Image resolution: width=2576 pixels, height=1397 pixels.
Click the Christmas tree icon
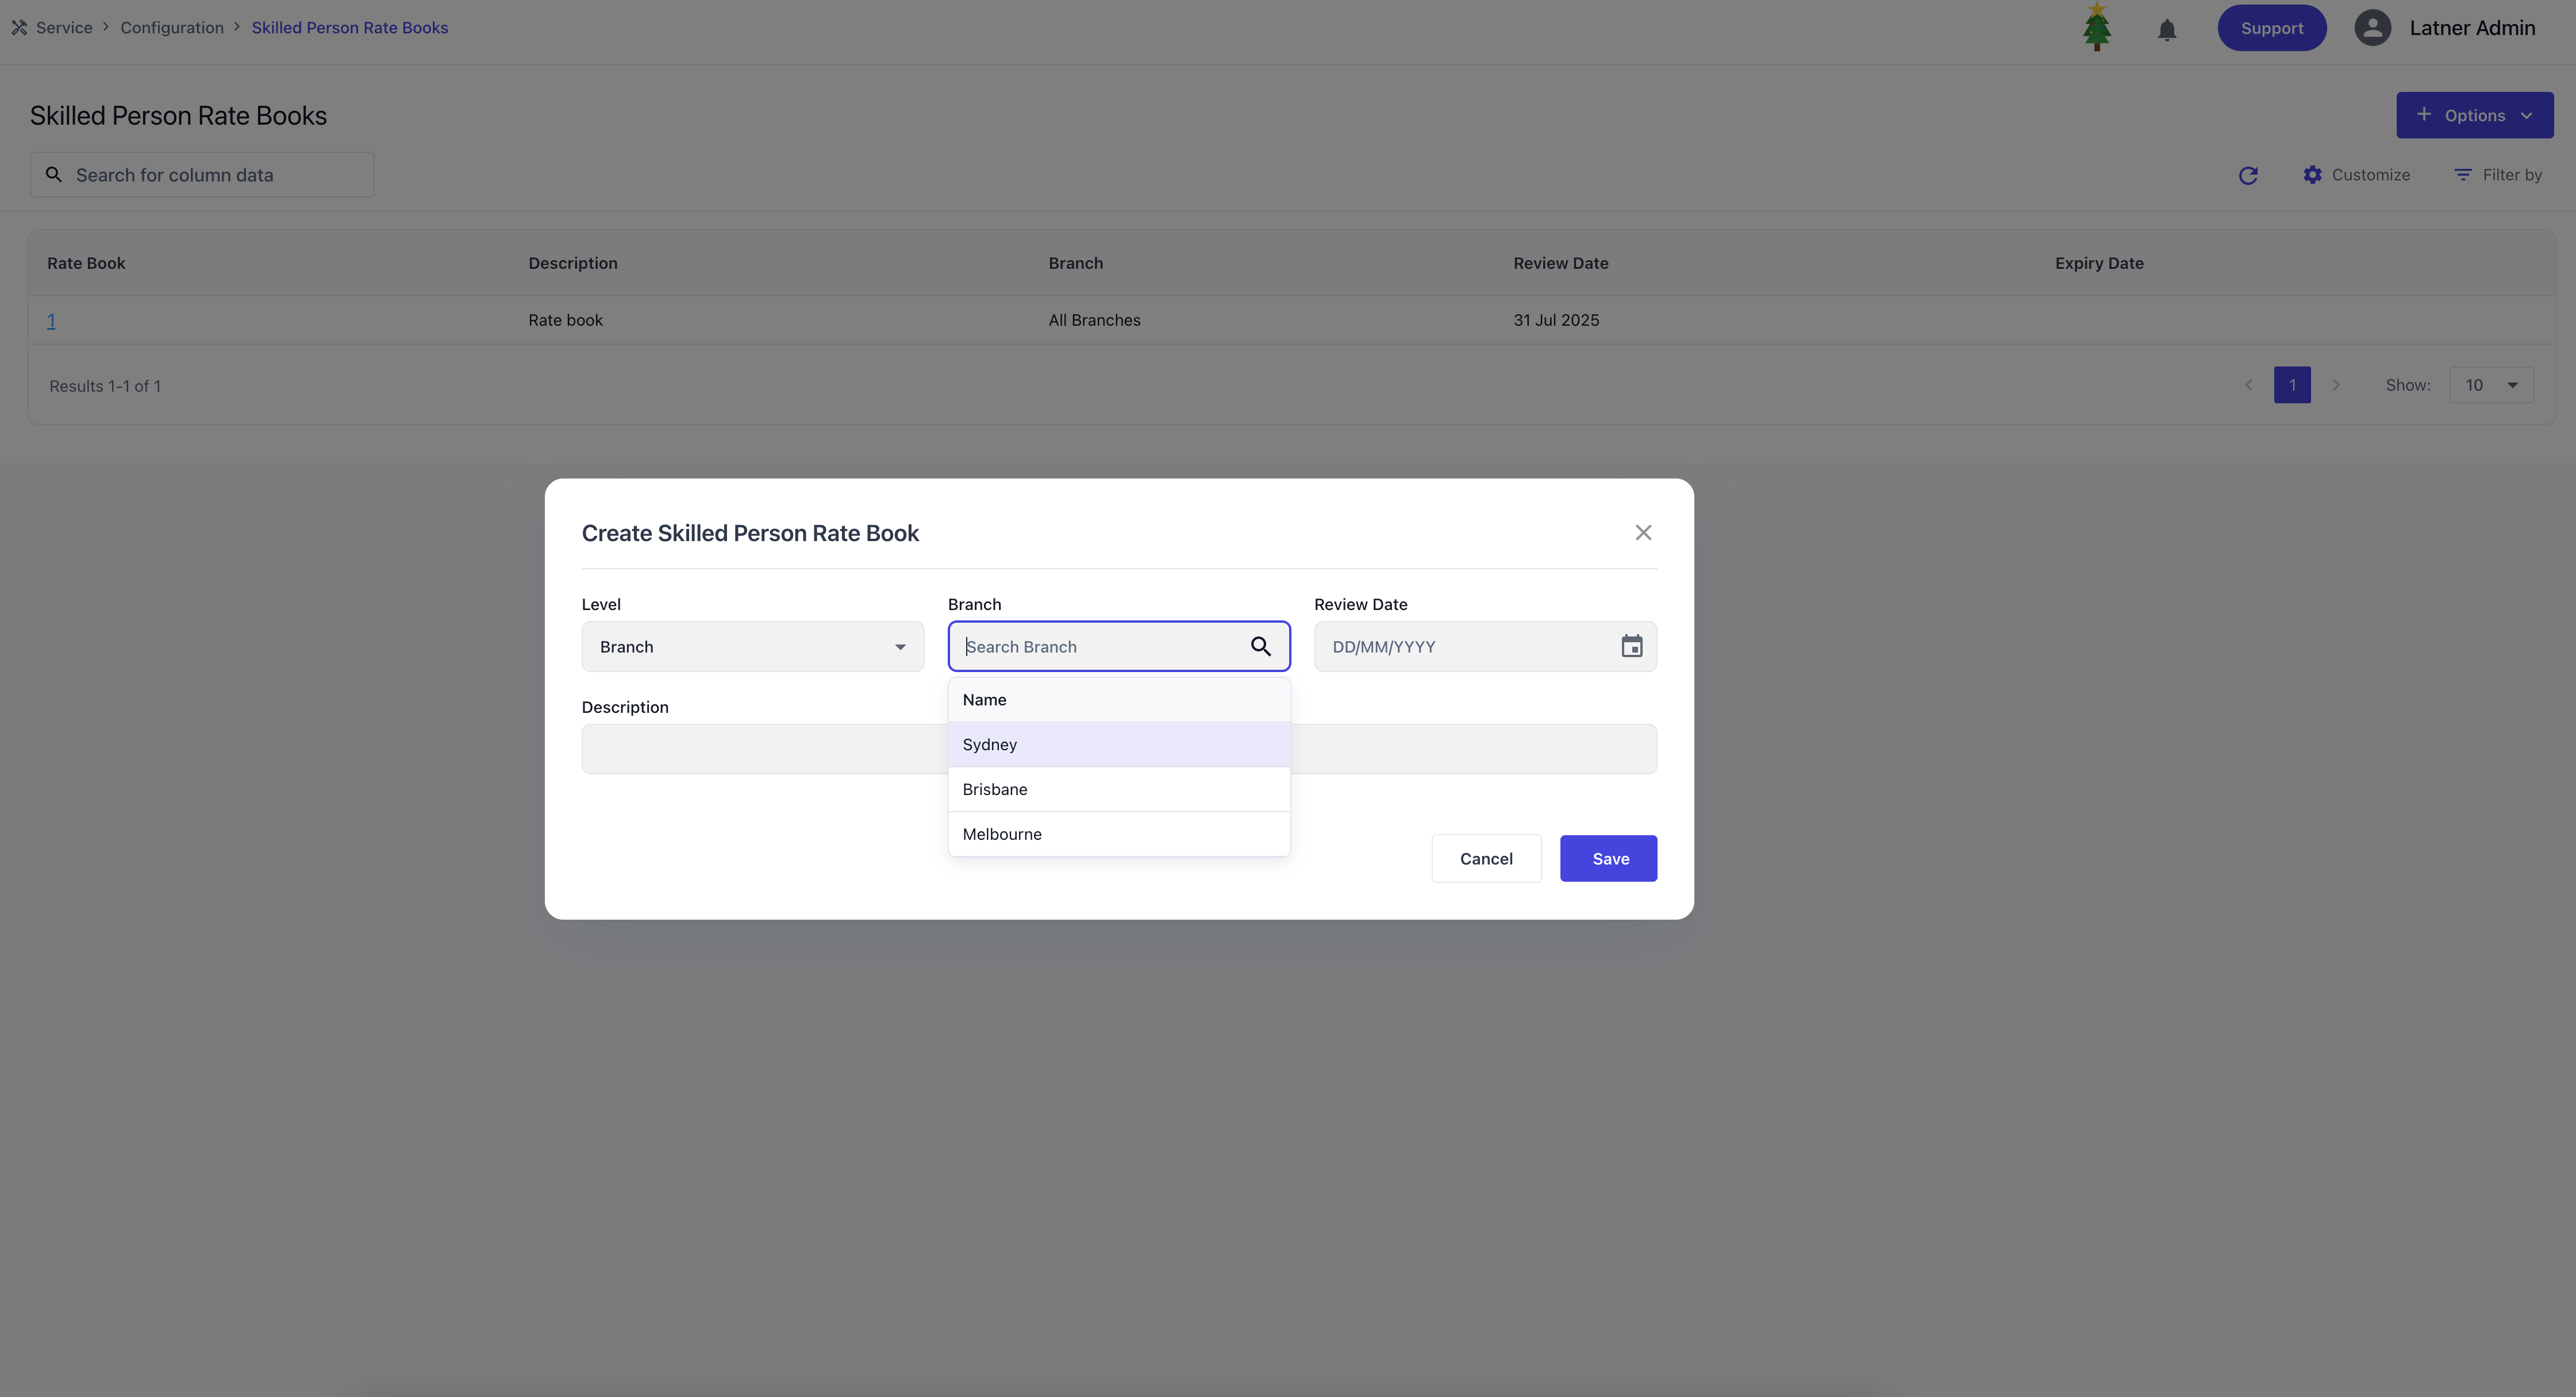[2096, 28]
